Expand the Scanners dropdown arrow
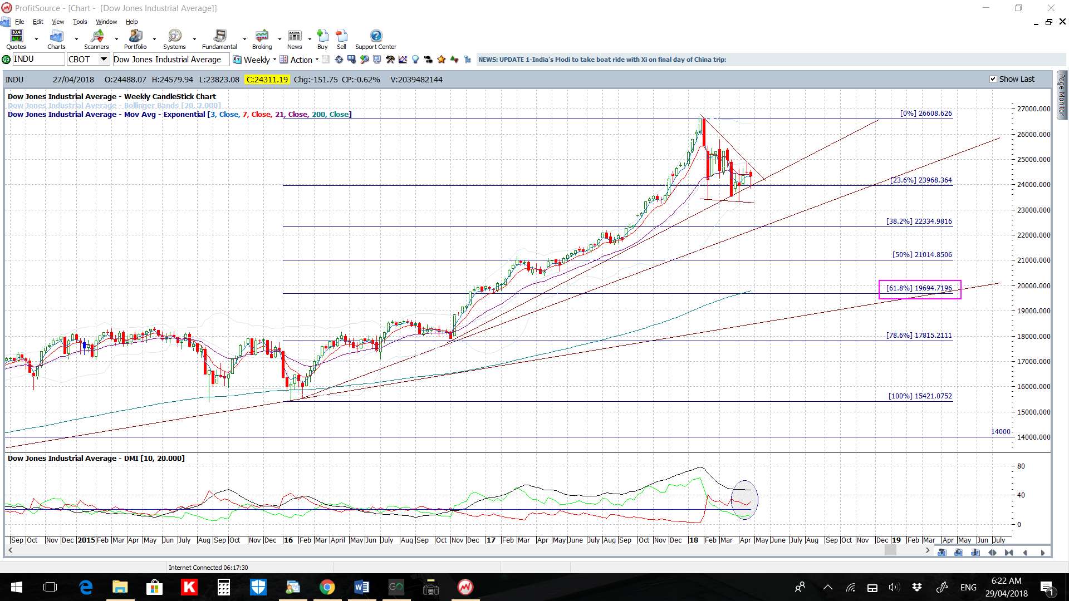The height and width of the screenshot is (601, 1069). pos(116,40)
